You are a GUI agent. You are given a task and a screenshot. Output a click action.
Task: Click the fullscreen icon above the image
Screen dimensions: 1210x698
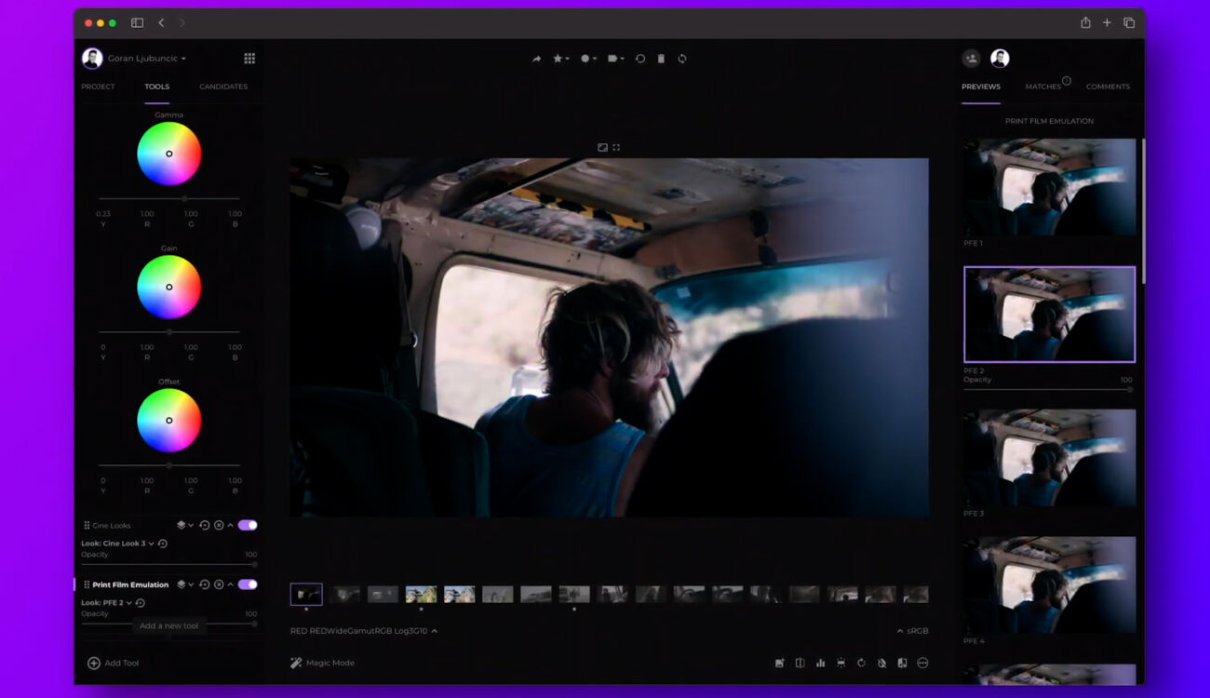616,147
